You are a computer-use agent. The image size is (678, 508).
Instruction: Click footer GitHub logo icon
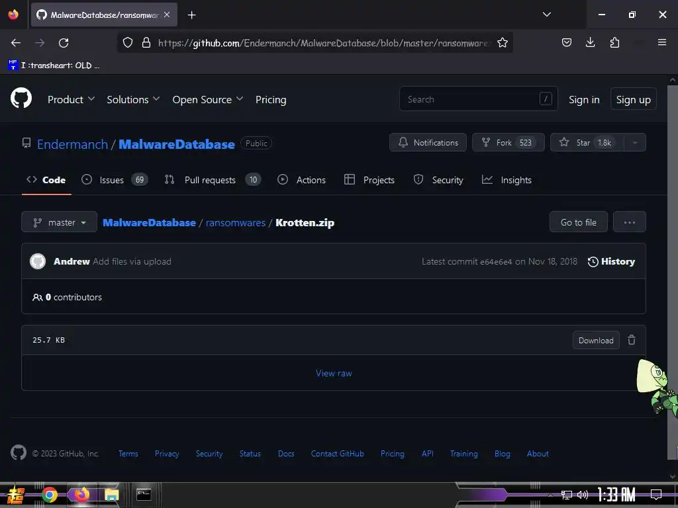click(18, 452)
